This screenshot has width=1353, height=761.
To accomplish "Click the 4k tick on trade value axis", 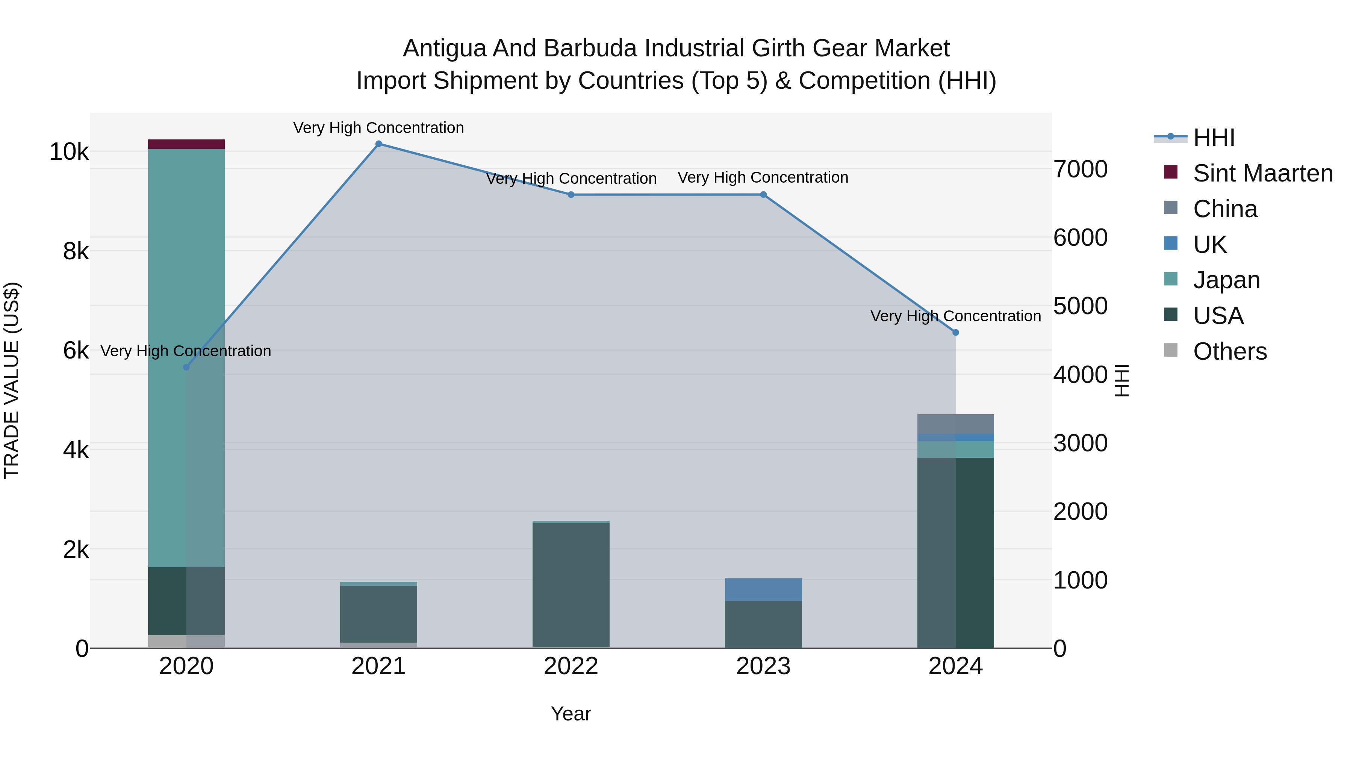I will (76, 450).
